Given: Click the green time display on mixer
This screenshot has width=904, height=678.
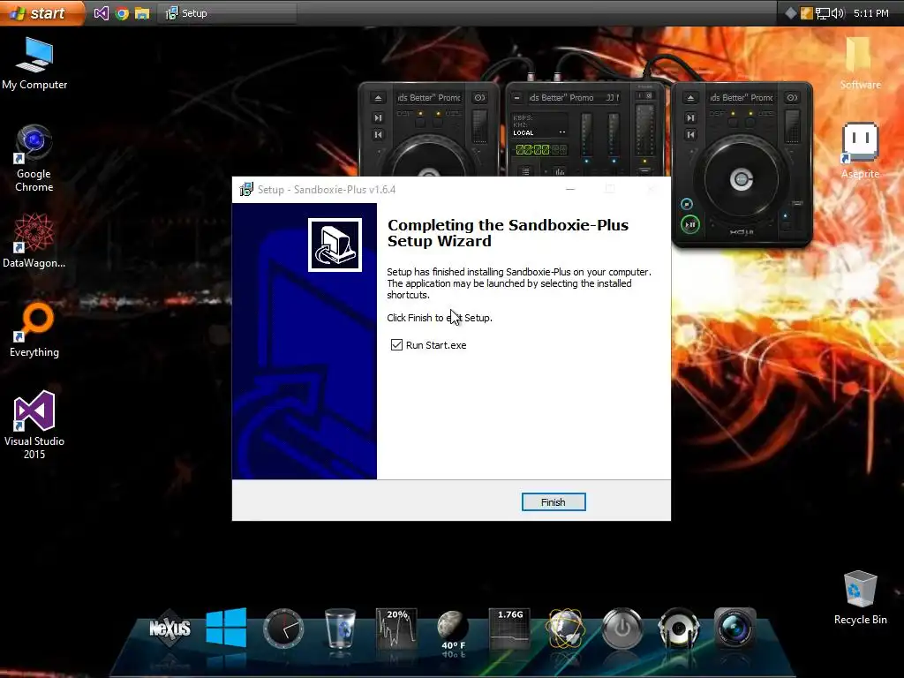Looking at the screenshot, I should click(x=541, y=150).
